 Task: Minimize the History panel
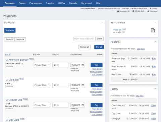155,89
